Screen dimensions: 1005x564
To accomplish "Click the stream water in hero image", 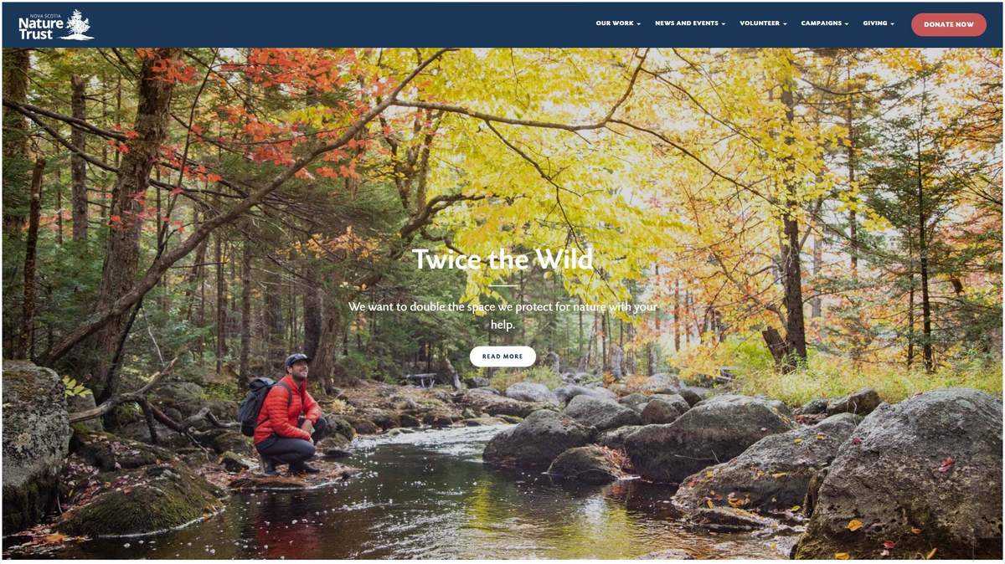I will coord(402,502).
